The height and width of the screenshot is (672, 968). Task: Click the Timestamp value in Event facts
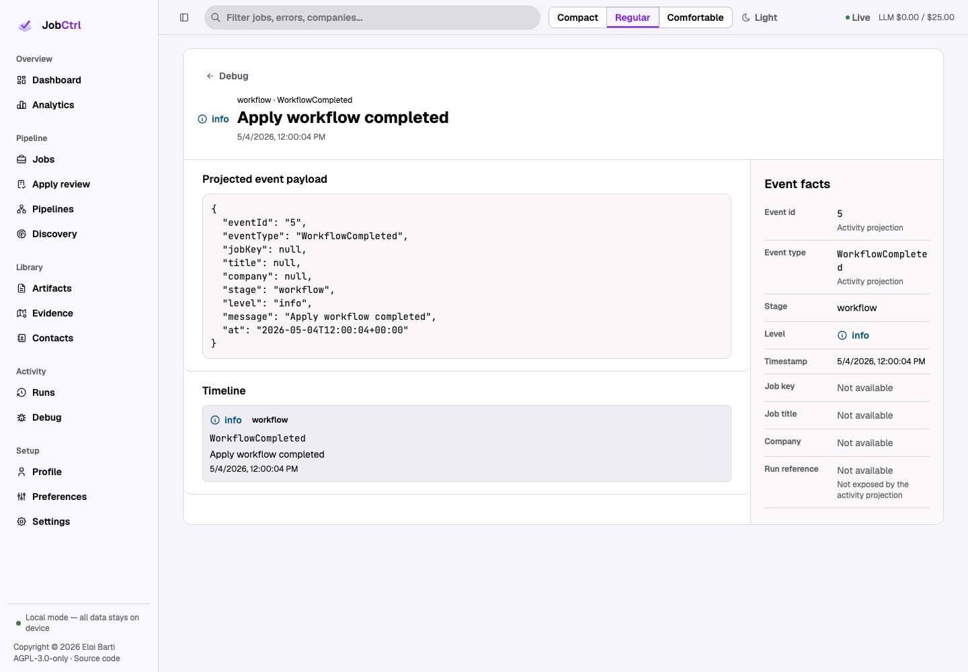point(881,362)
